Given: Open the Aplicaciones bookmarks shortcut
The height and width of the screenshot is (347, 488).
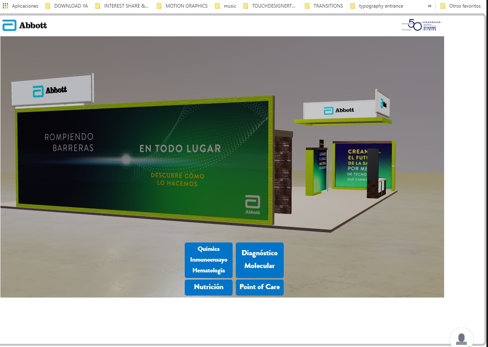Looking at the screenshot, I should [21, 6].
